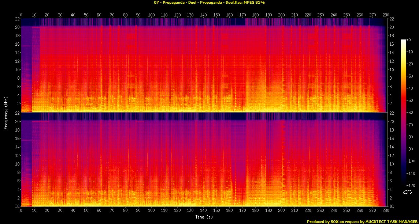Click the dBFS color gradient bar

[x=404, y=113]
